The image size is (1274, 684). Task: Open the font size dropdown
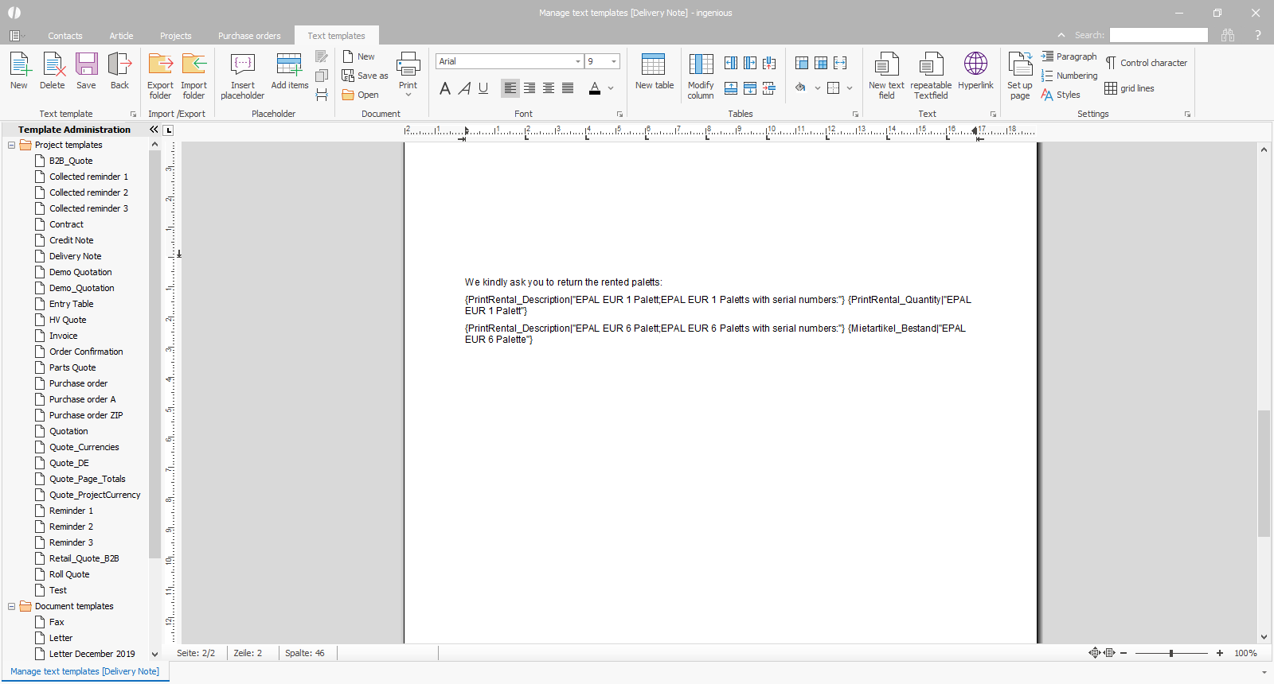(614, 61)
